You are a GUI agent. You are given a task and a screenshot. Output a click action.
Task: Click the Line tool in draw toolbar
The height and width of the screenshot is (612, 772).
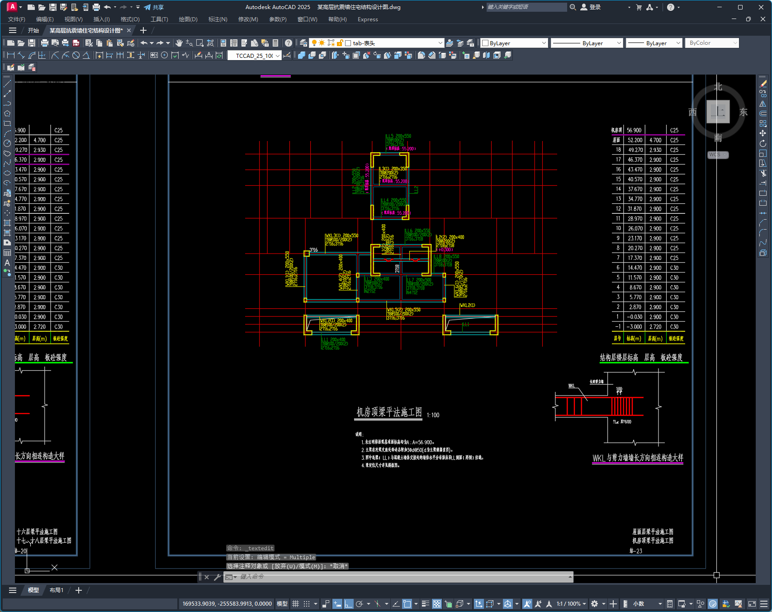coord(7,84)
